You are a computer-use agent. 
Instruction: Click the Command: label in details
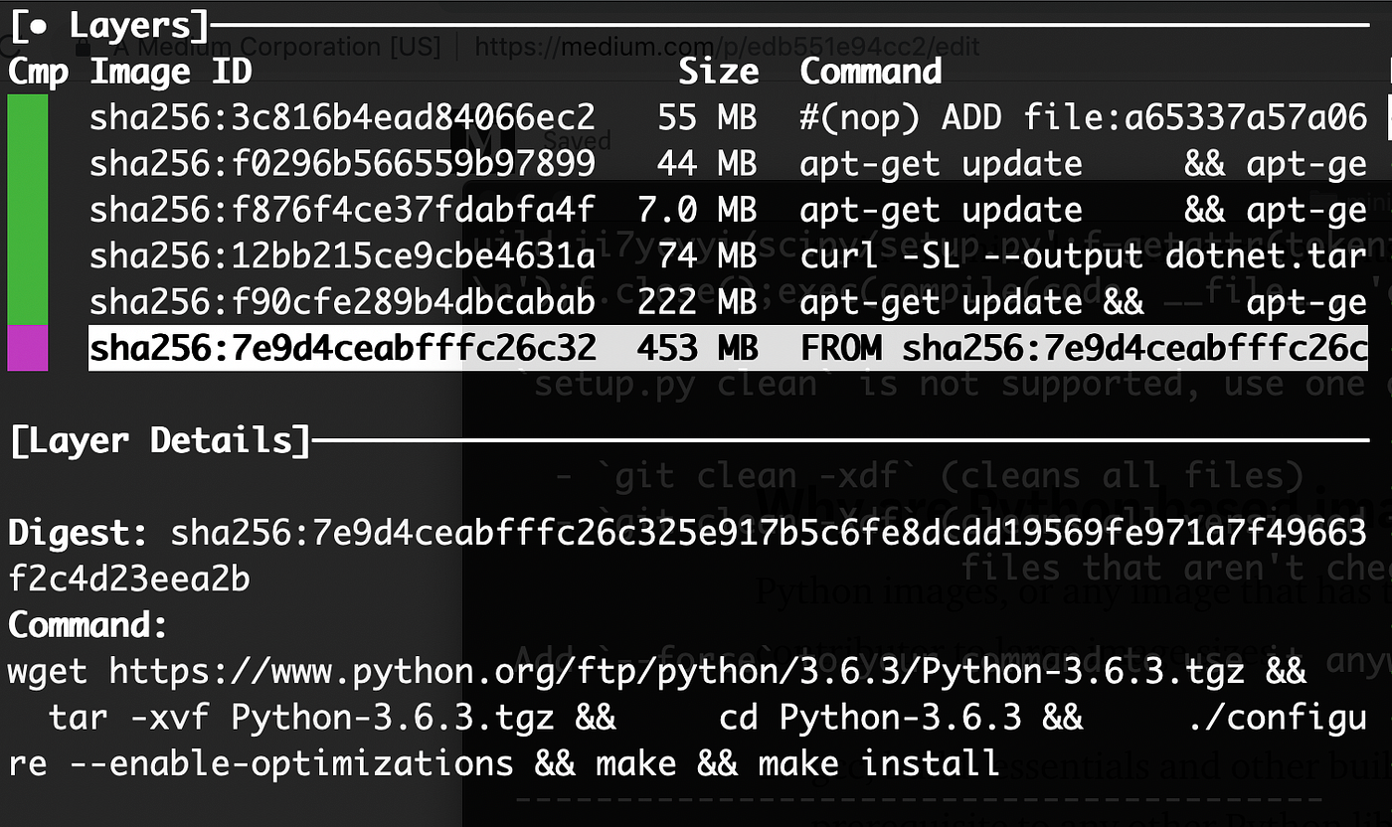(87, 626)
